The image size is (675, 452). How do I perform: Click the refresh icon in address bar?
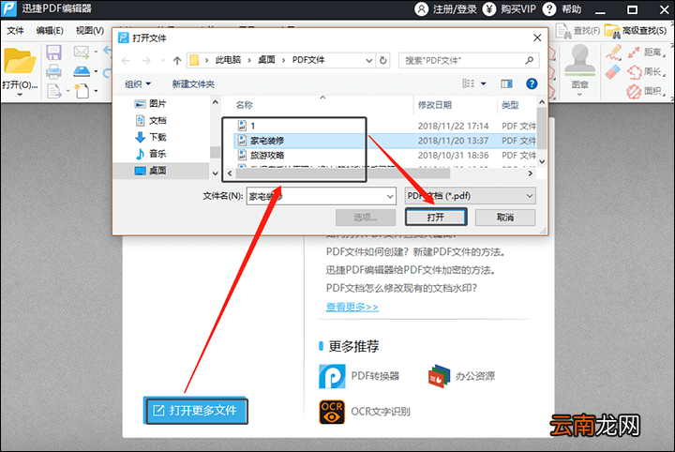pos(383,60)
